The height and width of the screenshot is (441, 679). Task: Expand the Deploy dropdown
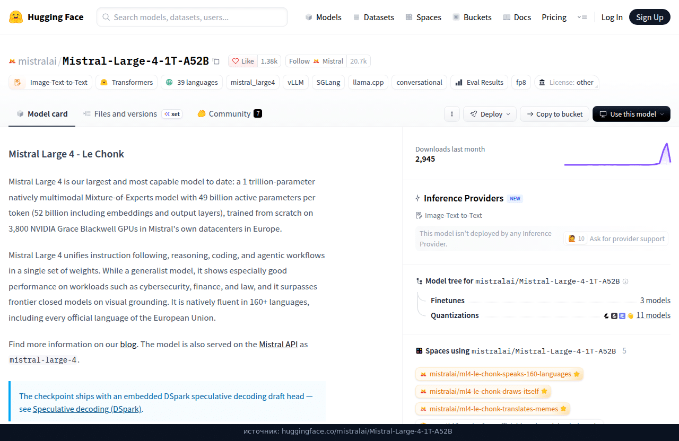(x=490, y=114)
